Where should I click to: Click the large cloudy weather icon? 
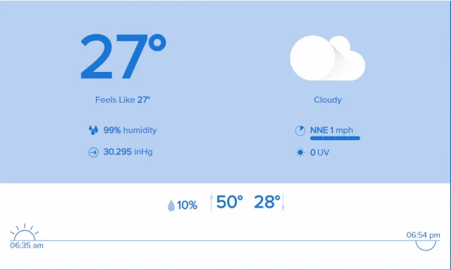click(328, 58)
